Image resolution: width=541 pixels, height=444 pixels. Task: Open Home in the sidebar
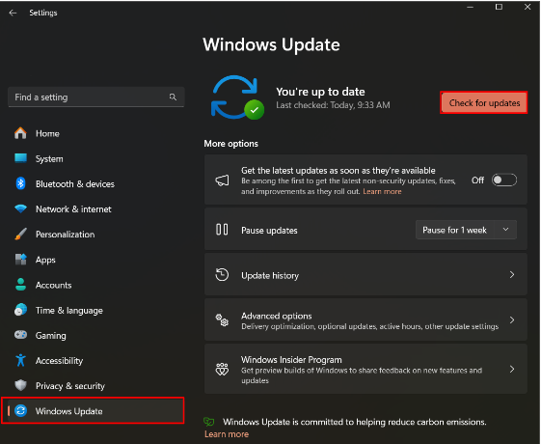click(47, 133)
